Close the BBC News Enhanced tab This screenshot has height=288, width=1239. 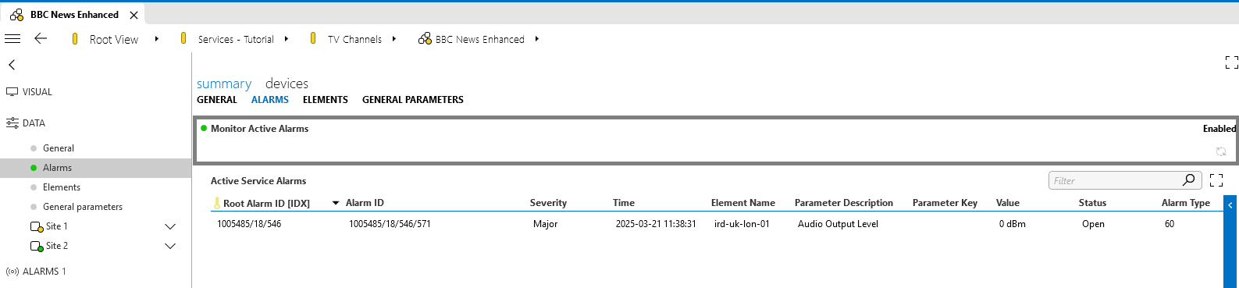click(134, 15)
